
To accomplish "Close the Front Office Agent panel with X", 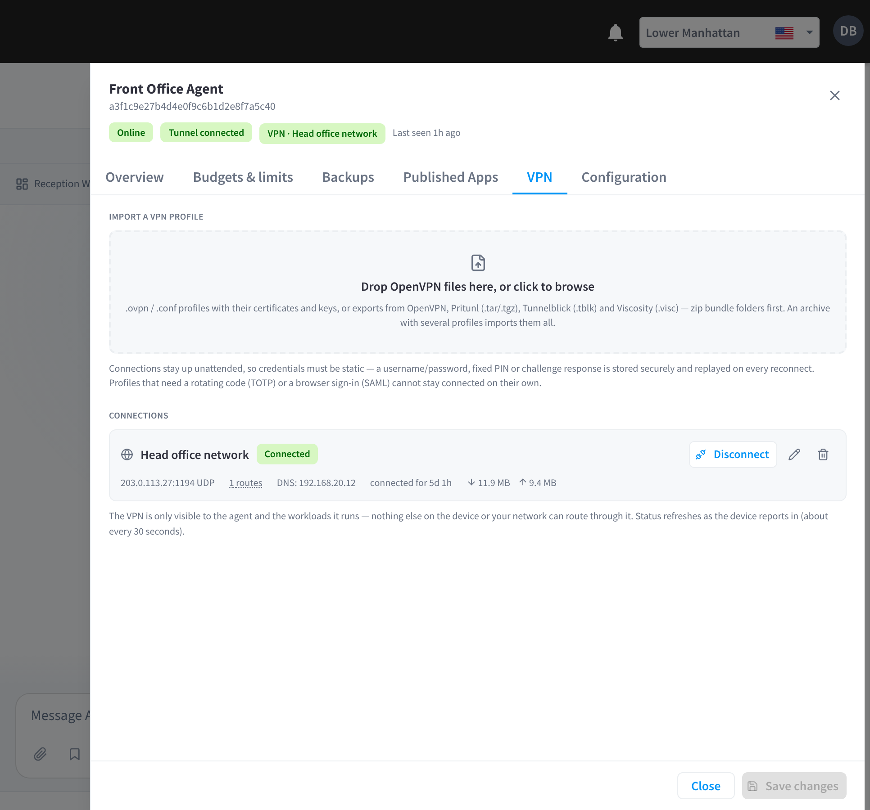I will (834, 95).
